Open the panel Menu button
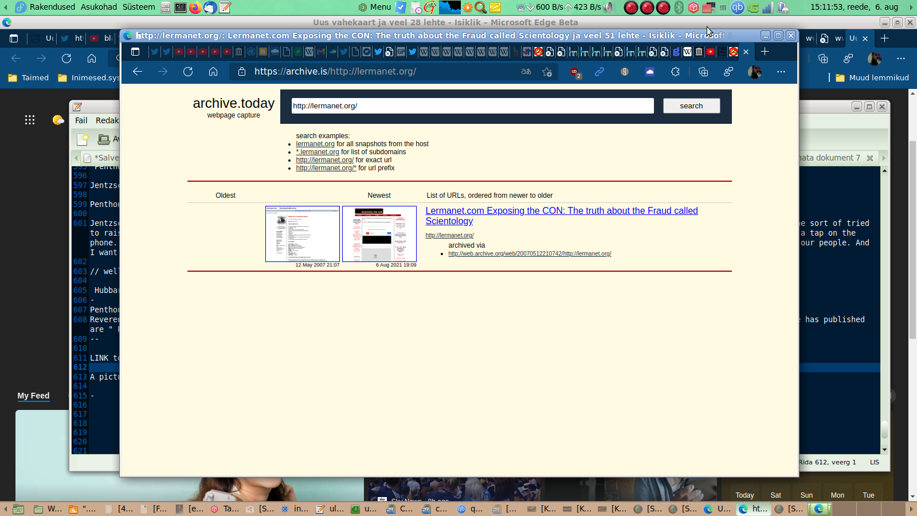The image size is (917, 516). point(375,7)
